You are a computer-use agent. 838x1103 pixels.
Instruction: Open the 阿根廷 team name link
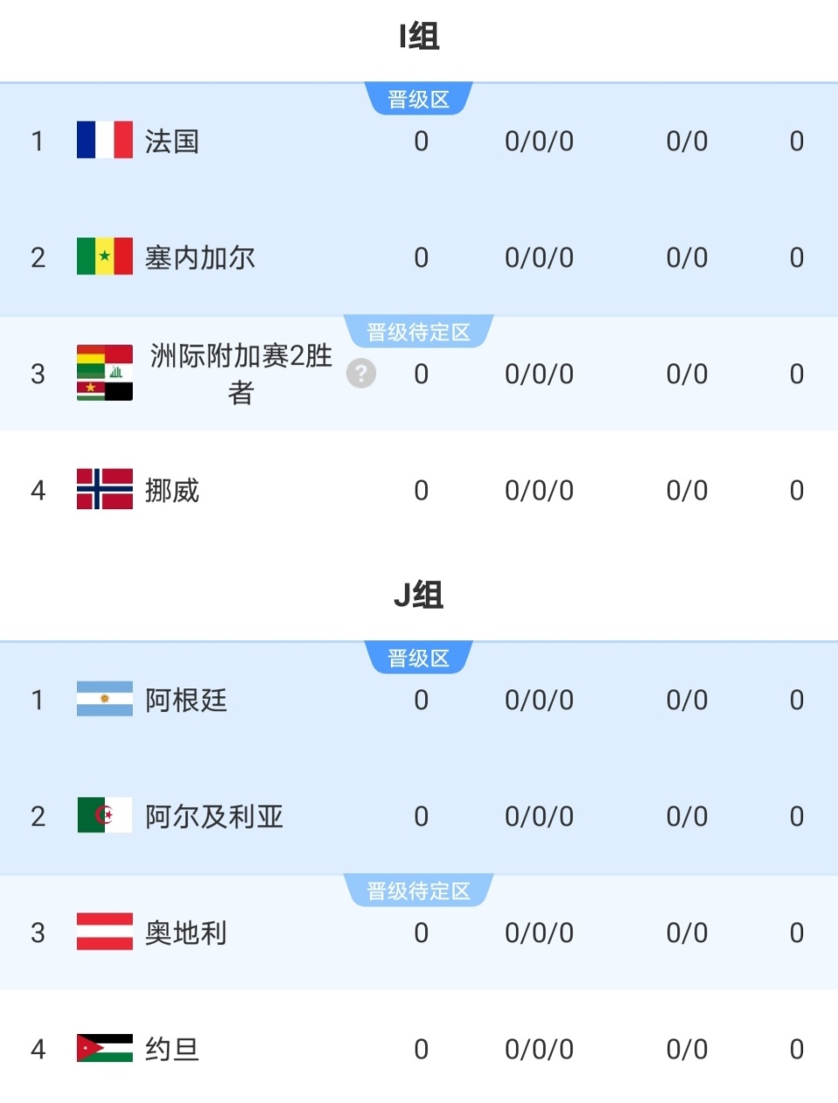click(186, 700)
